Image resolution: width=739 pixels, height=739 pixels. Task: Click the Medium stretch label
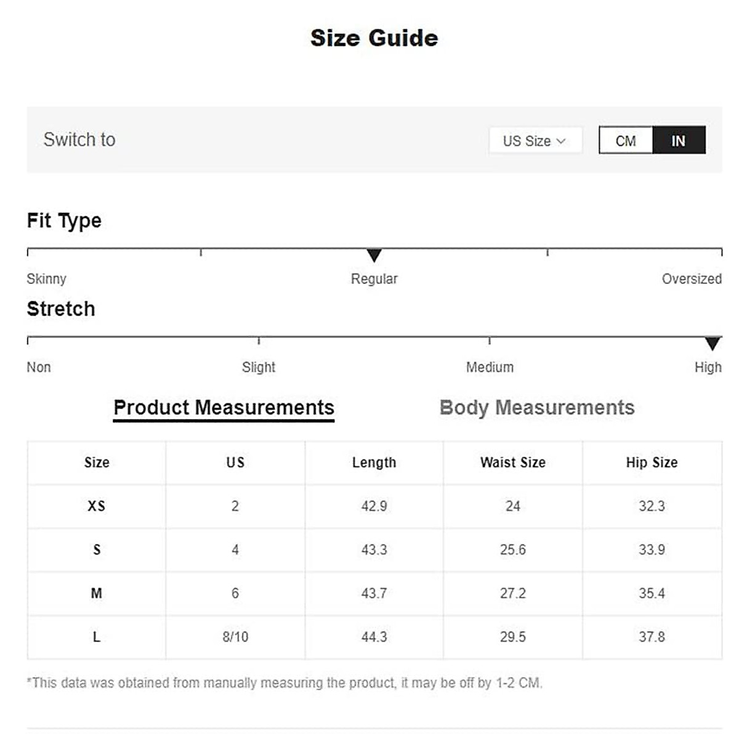coord(490,368)
